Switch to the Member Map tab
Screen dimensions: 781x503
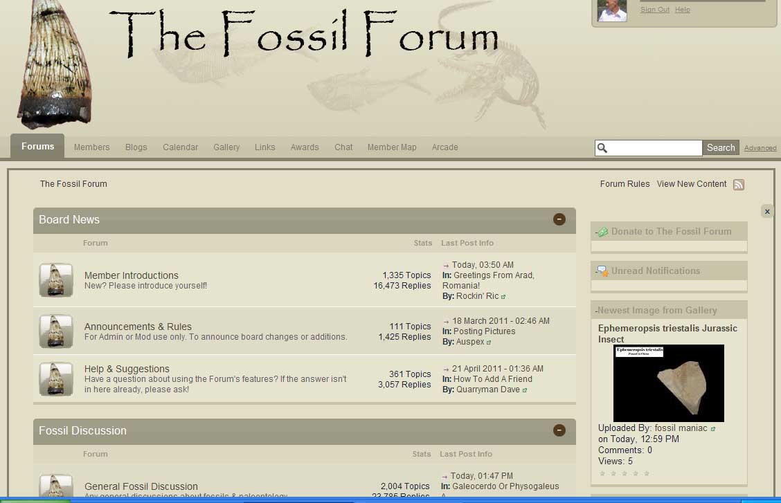[392, 147]
